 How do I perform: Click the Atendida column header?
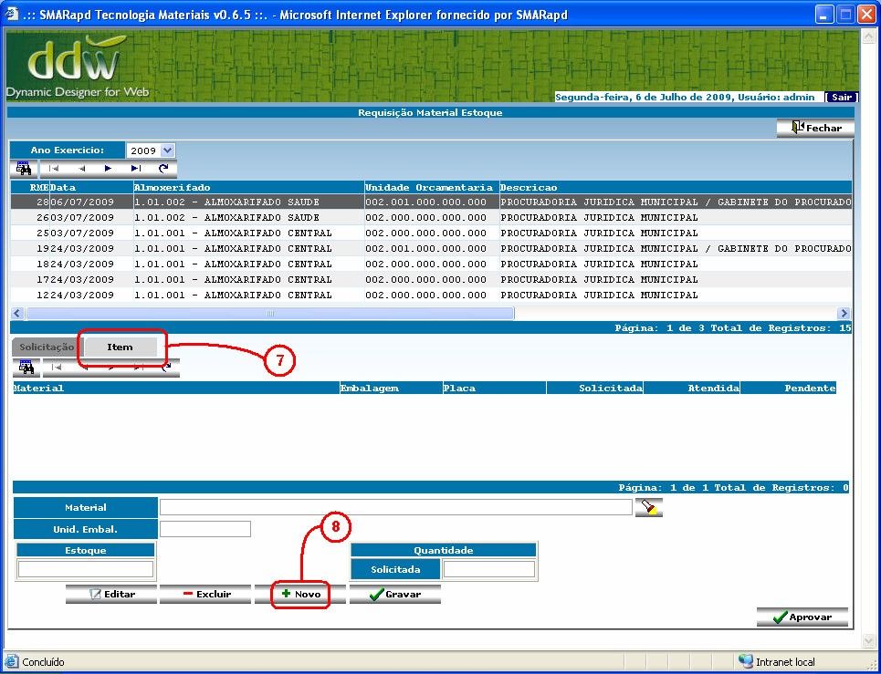click(x=692, y=388)
